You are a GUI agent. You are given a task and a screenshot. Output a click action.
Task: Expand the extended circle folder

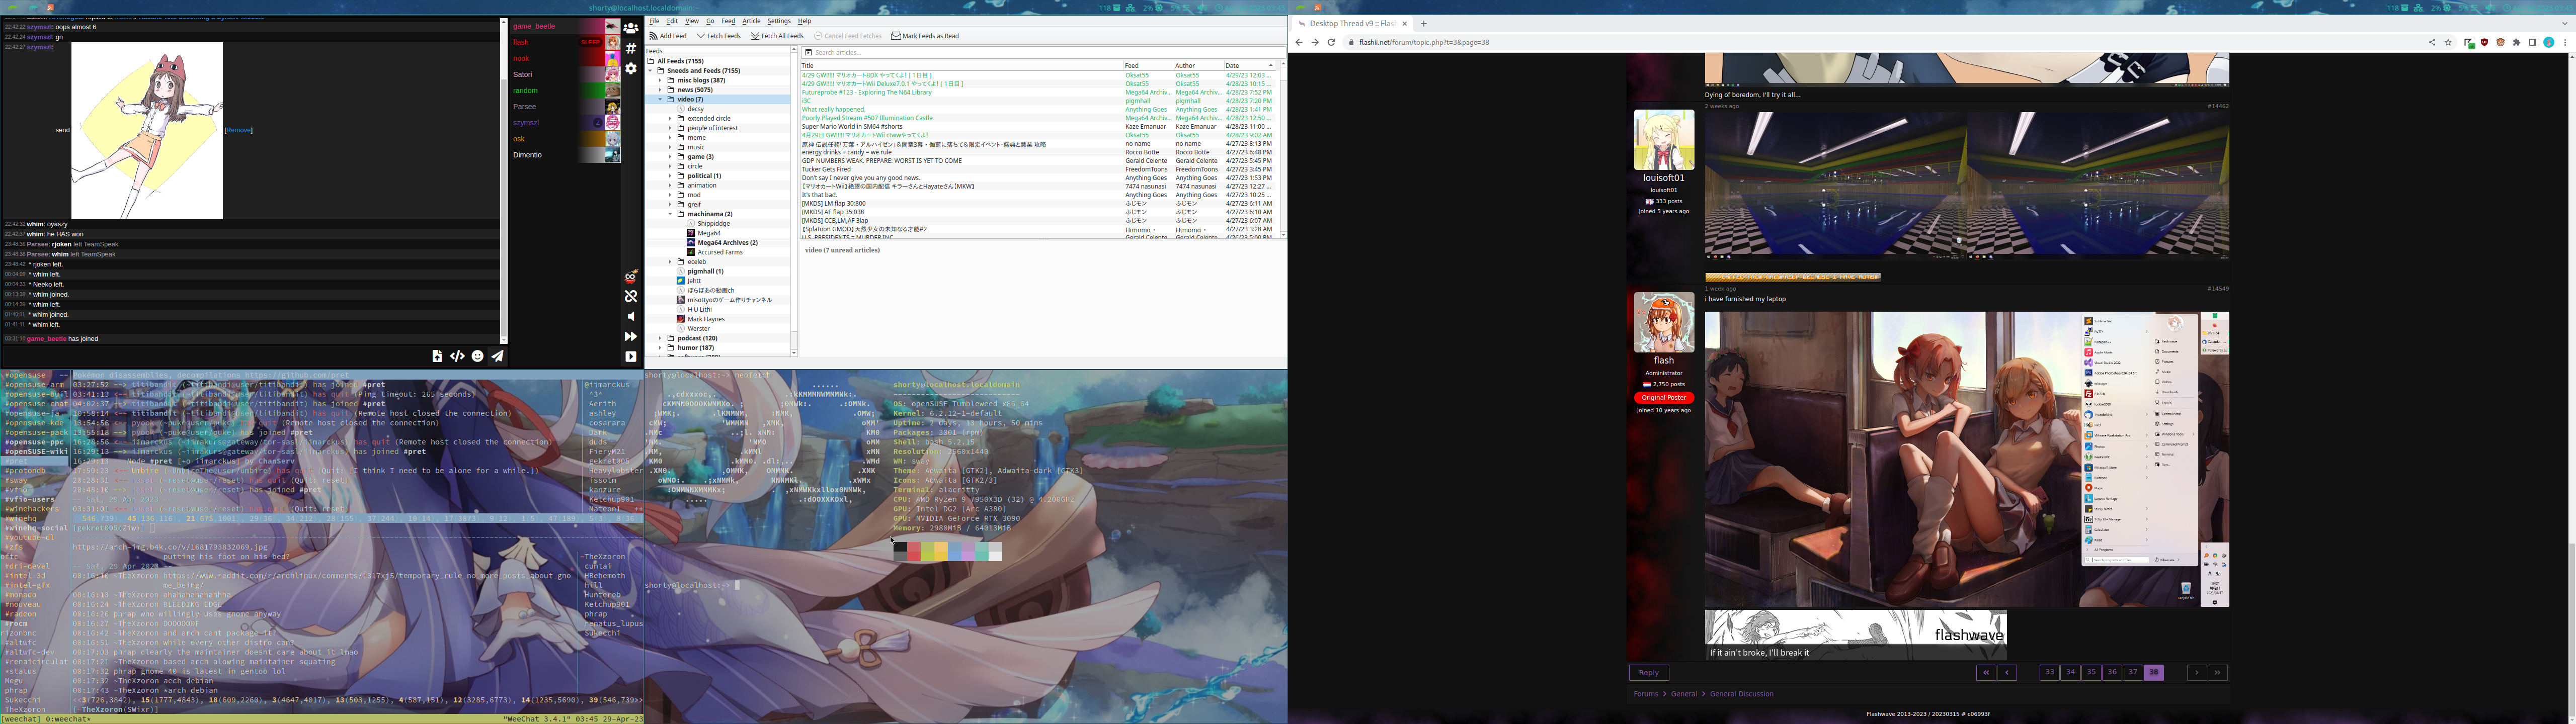(x=670, y=118)
